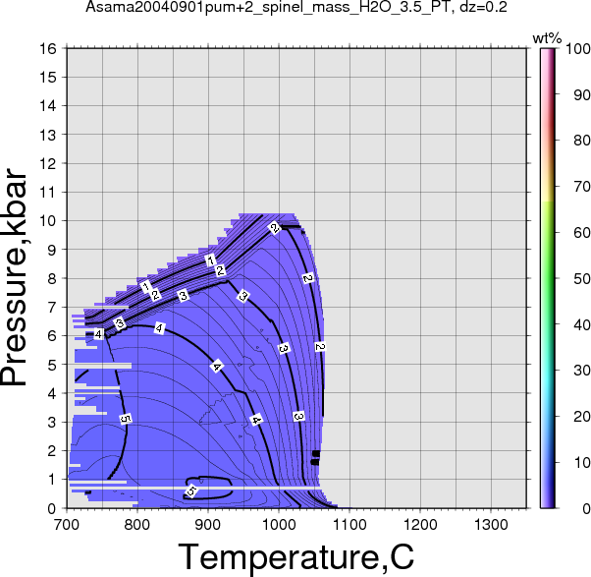Select the 15 tick on the pressure axis

tap(48, 77)
